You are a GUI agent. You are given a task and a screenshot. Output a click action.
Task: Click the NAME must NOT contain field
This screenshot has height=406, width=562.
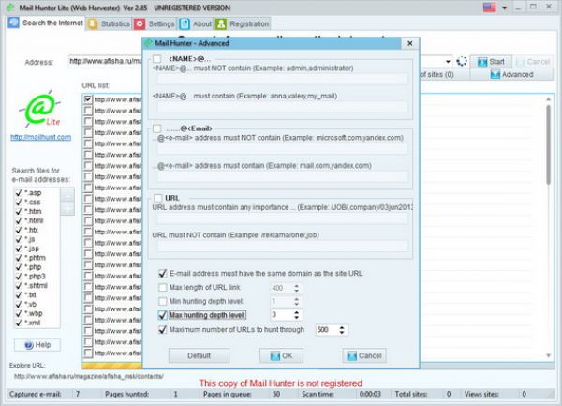[282, 79]
